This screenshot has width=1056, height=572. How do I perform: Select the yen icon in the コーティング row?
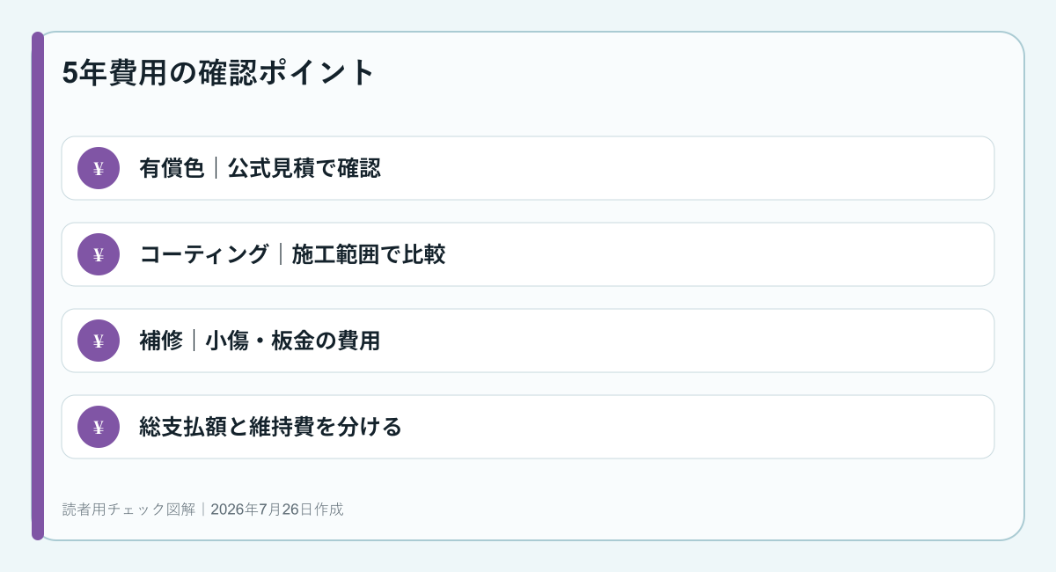[99, 254]
